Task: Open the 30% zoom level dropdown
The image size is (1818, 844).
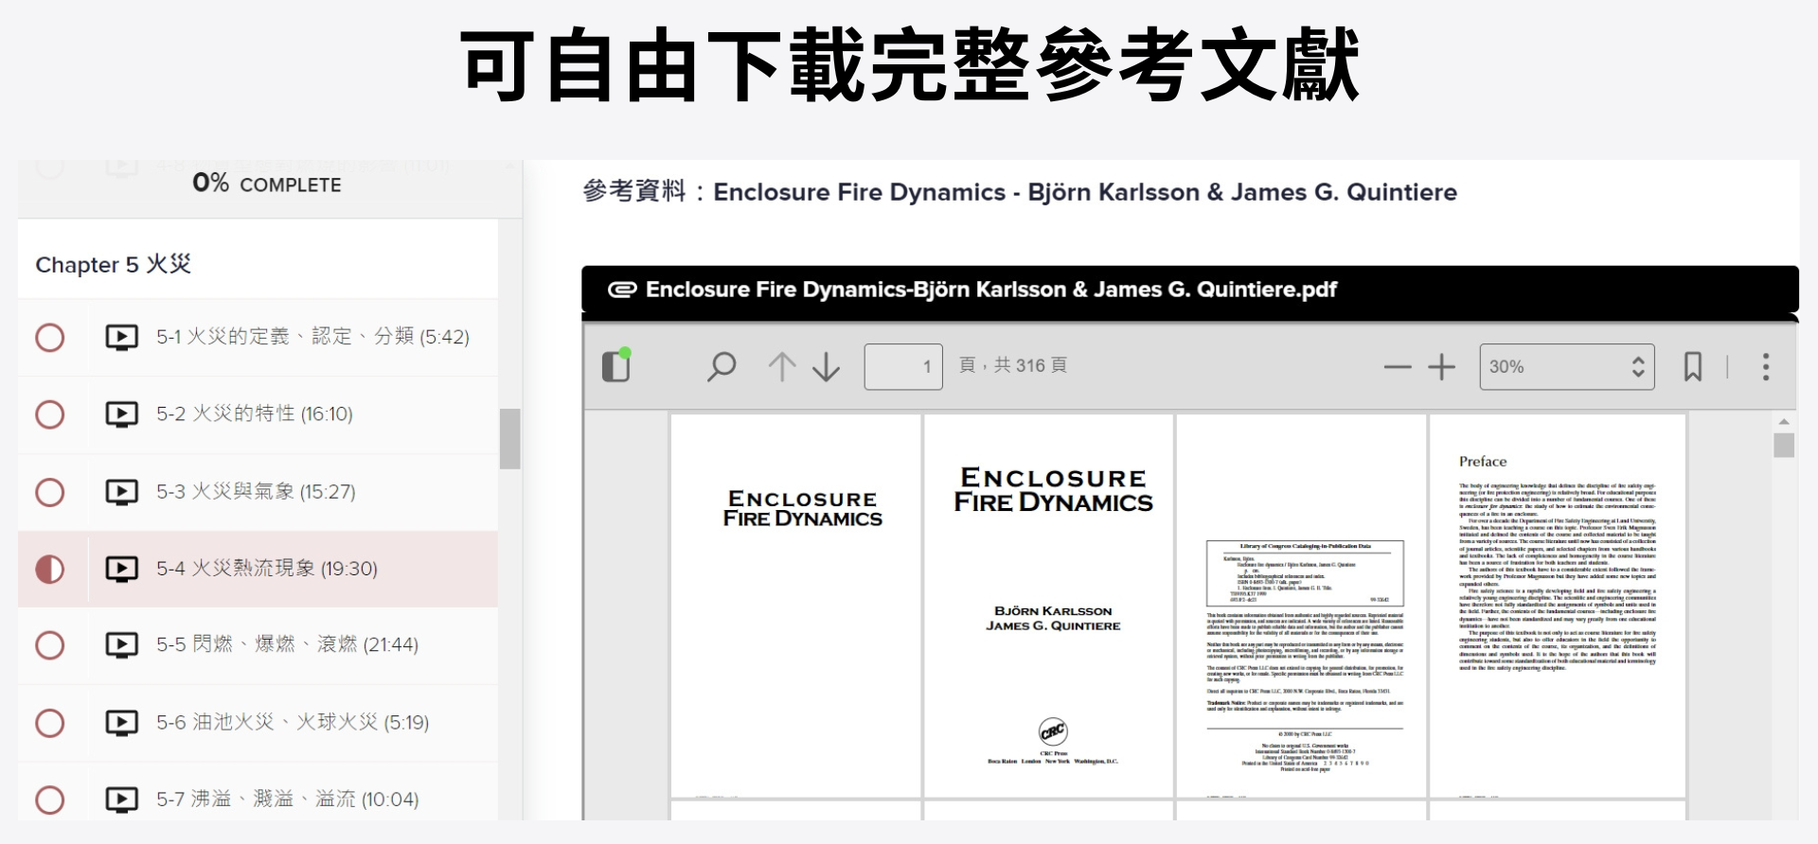Action: (1567, 367)
